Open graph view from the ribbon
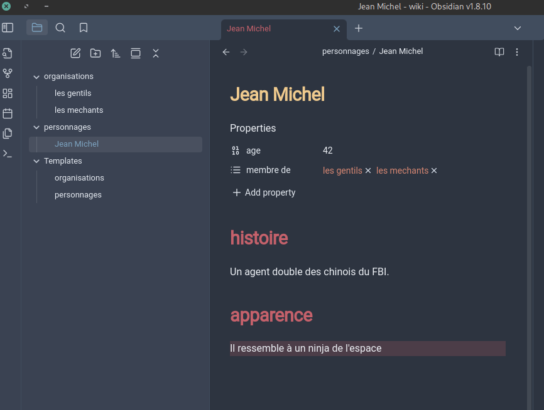 [x=8, y=73]
